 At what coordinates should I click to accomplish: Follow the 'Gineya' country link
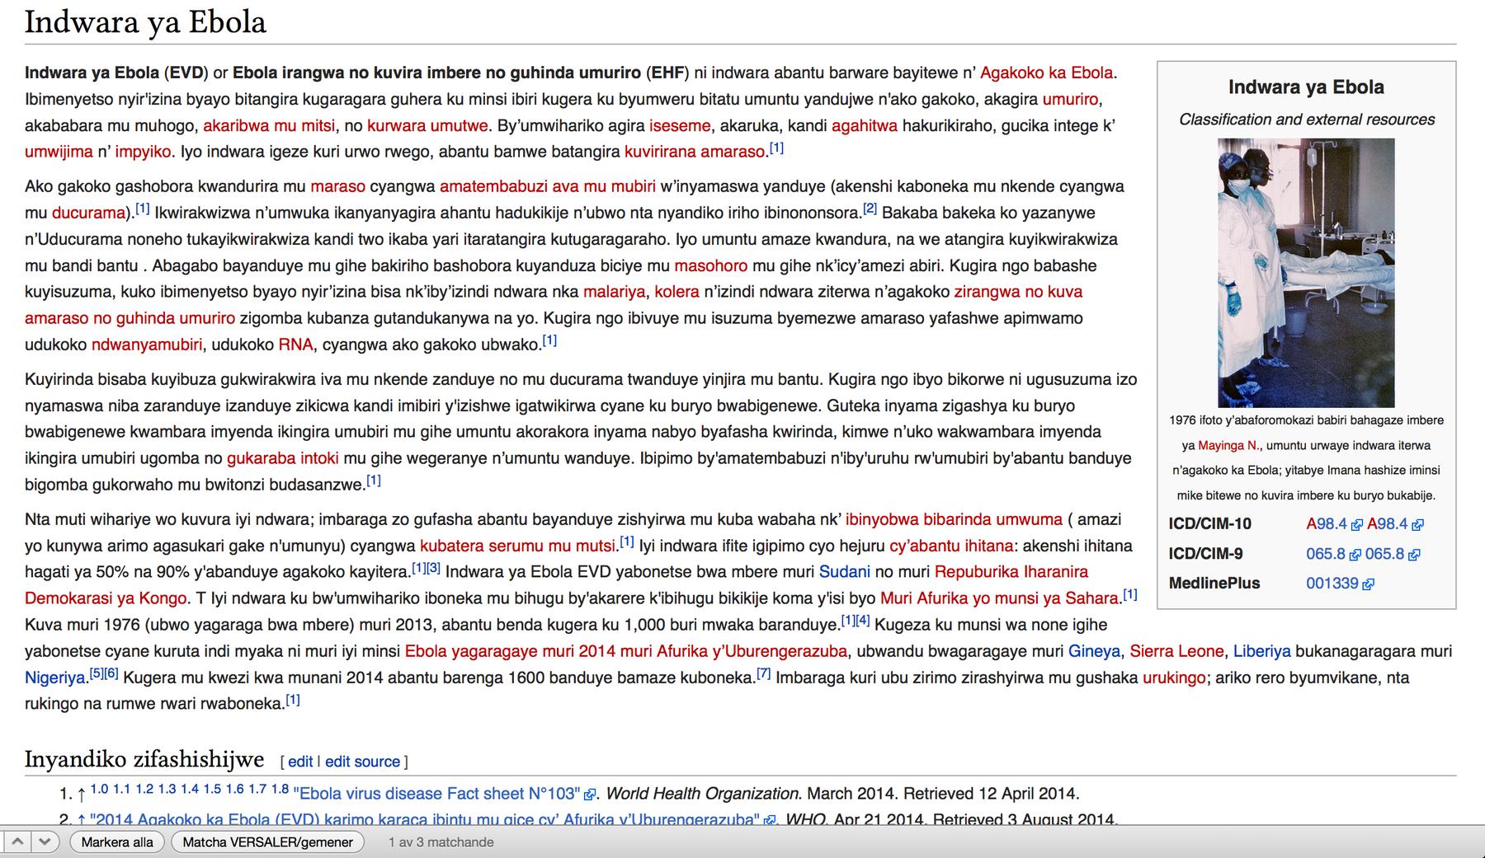pos(1094,651)
